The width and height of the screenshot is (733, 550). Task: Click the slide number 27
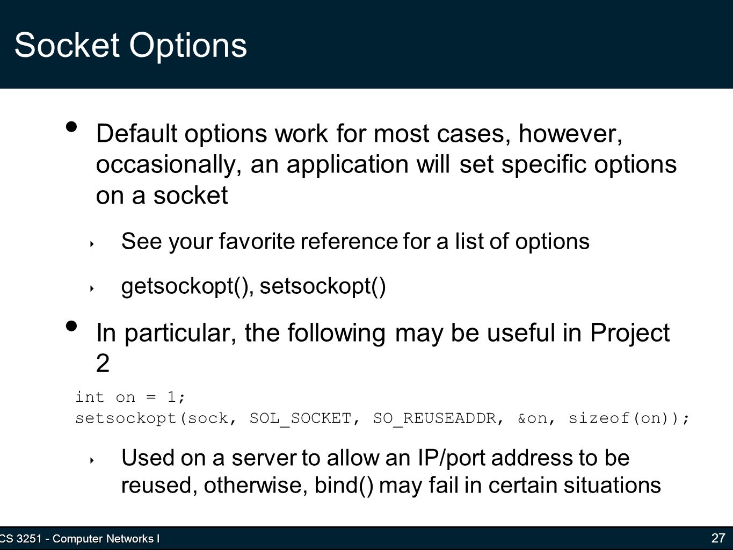click(x=718, y=538)
